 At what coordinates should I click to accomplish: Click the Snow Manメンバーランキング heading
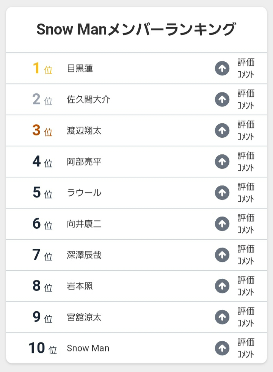coord(136,29)
